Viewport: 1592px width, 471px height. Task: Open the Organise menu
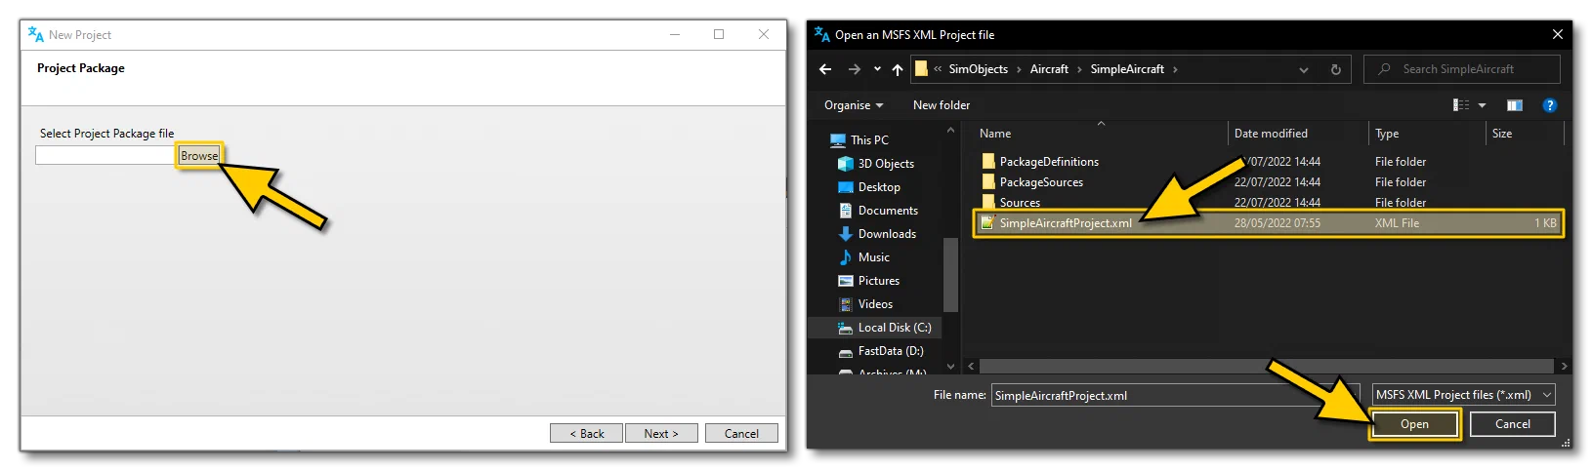[x=854, y=105]
